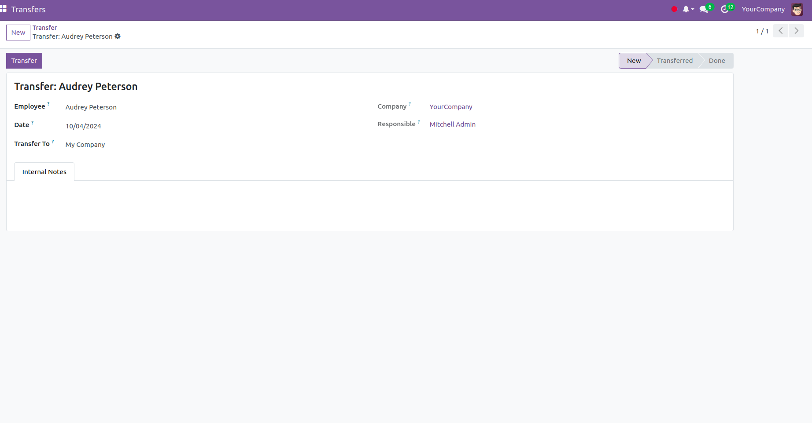Open the YourCompany company switcher
The height and width of the screenshot is (423, 812).
pyautogui.click(x=763, y=9)
